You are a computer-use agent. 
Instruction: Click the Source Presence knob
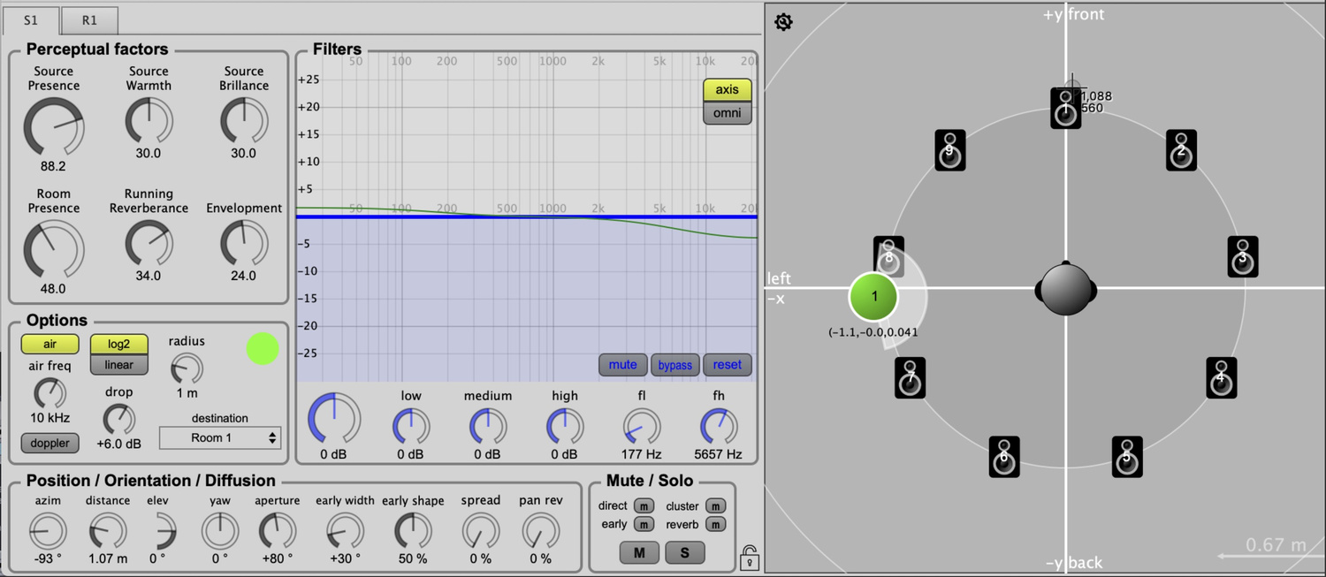pyautogui.click(x=54, y=126)
